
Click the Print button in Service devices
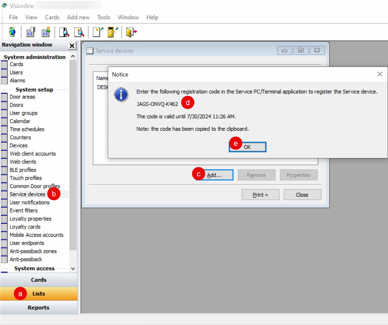(x=260, y=195)
